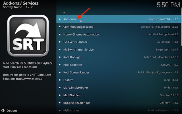This screenshot has height=114, width=182.
Task: Click 'Rick Phillips (ruuk), pvagner - 1.0.8' text
Action: tap(158, 72)
